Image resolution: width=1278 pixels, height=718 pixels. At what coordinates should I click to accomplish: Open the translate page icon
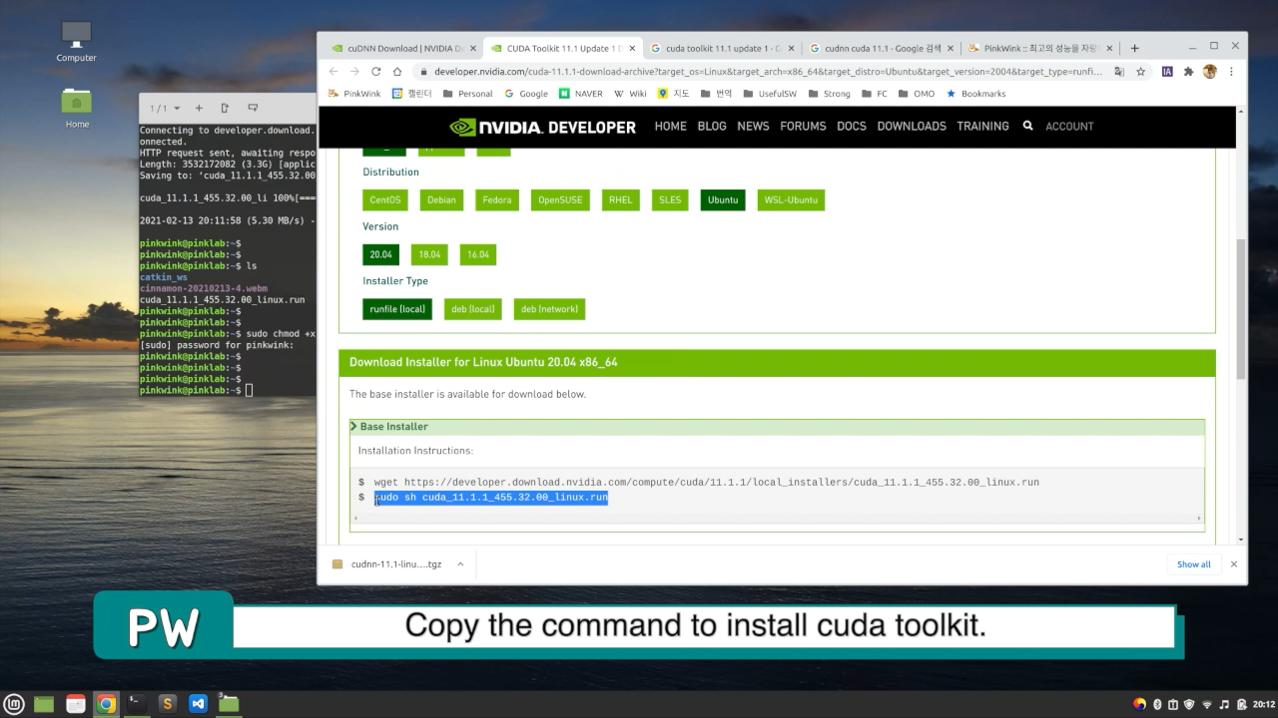[1119, 72]
